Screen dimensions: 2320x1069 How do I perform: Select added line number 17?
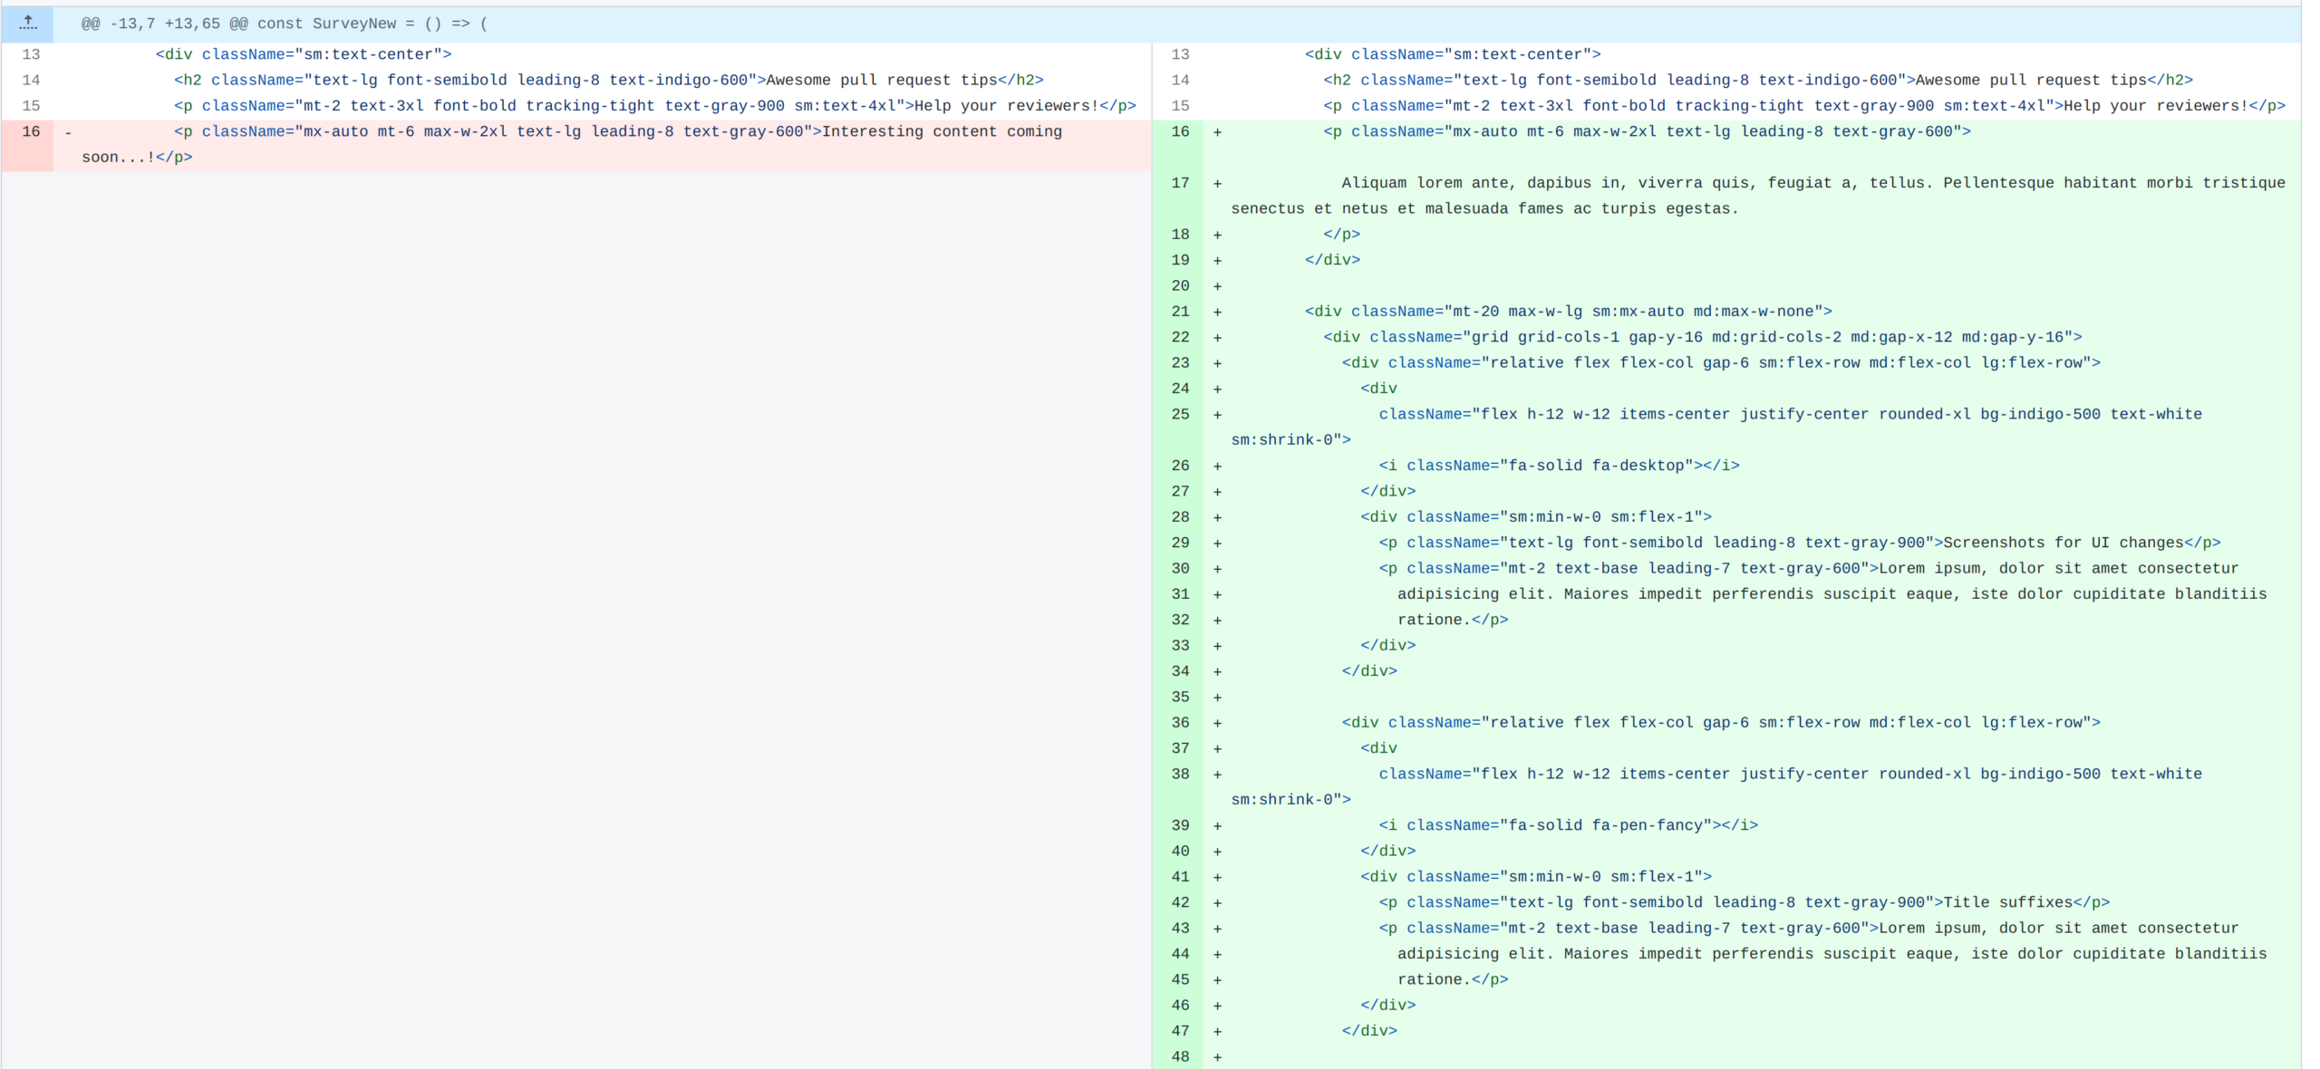point(1180,183)
